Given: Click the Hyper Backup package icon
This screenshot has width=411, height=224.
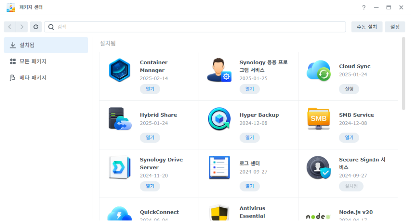Looking at the screenshot, I should 219,119.
